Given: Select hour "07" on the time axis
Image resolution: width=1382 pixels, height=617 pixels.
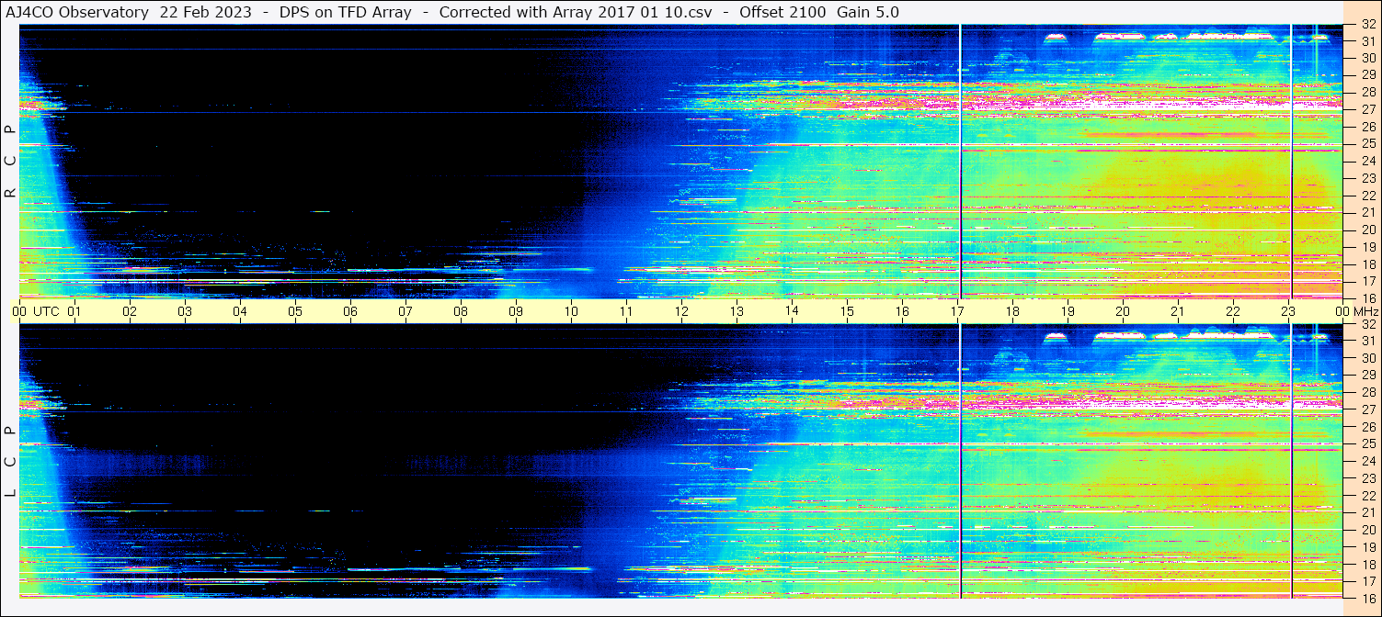Looking at the screenshot, I should [x=405, y=311].
